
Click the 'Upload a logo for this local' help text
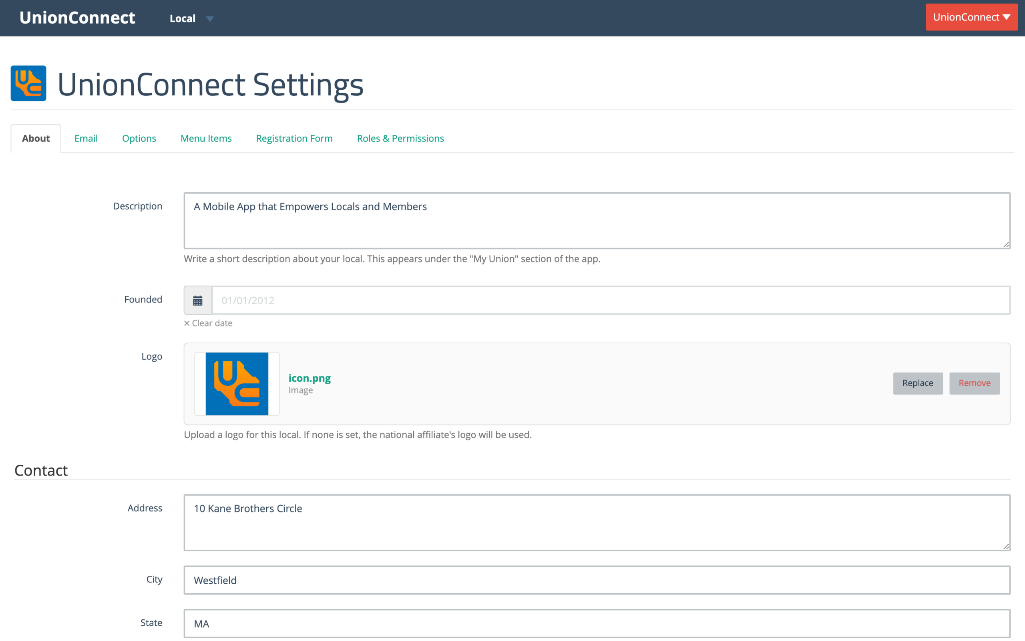(358, 435)
